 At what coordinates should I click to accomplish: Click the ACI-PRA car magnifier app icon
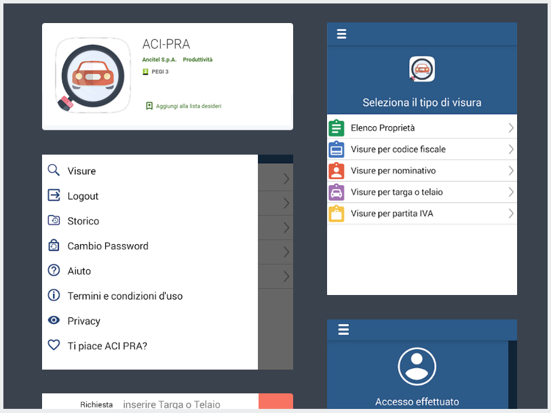93,75
